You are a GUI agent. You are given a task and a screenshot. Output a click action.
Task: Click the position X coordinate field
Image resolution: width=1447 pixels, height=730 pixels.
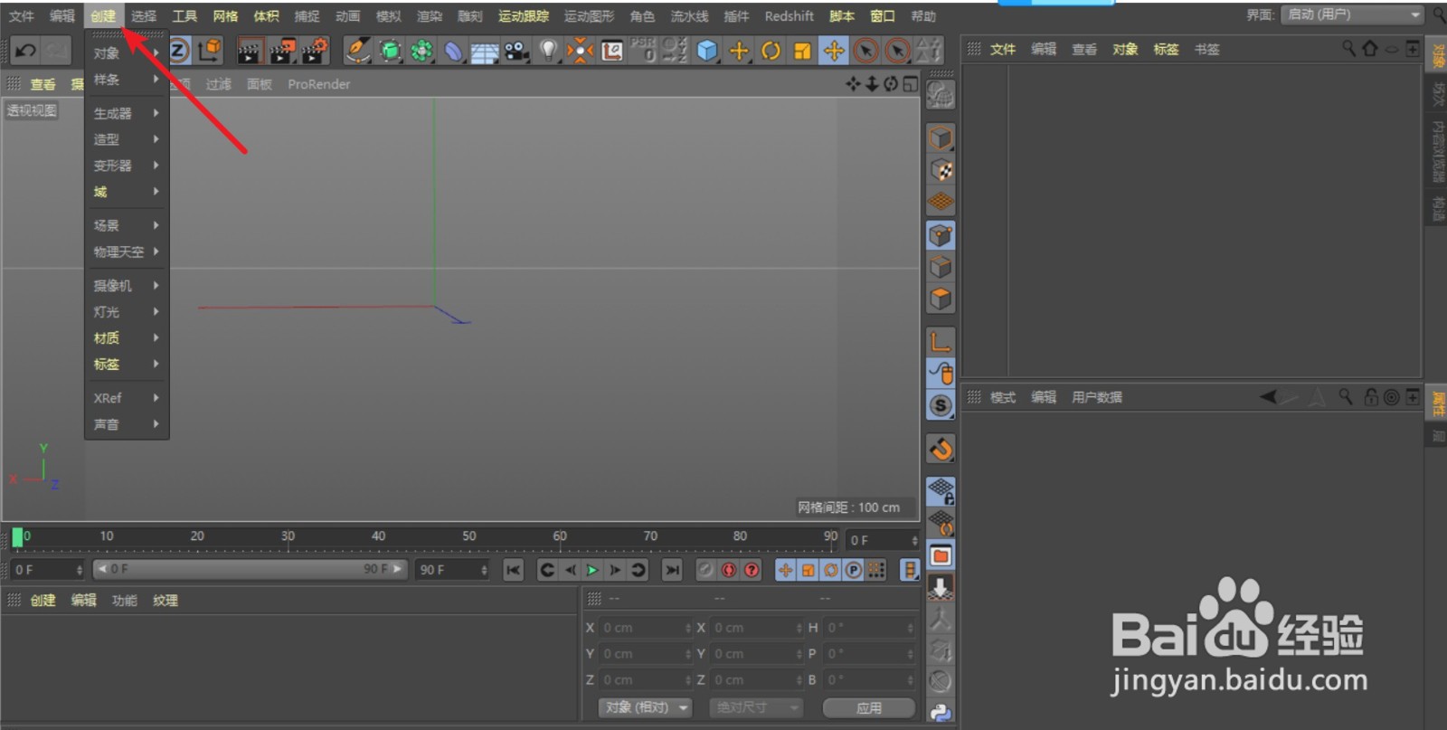[646, 627]
